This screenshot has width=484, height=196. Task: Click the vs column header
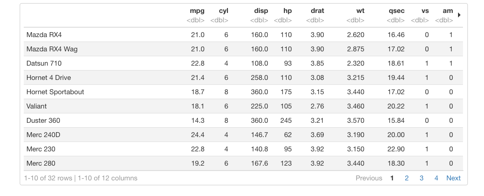pos(424,11)
